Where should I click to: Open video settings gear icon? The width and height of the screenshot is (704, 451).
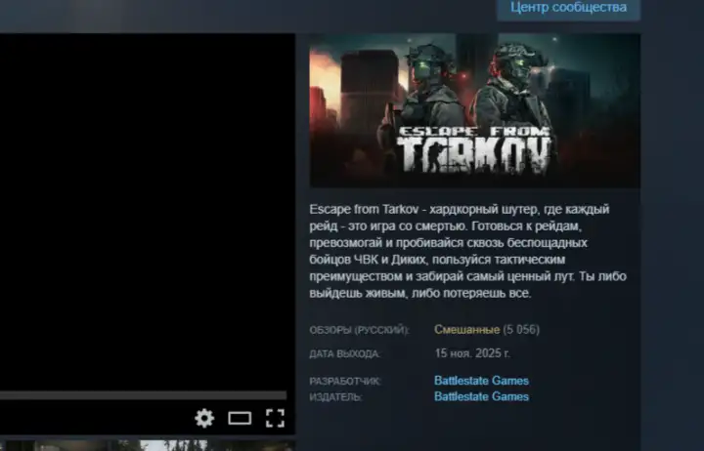click(x=204, y=419)
